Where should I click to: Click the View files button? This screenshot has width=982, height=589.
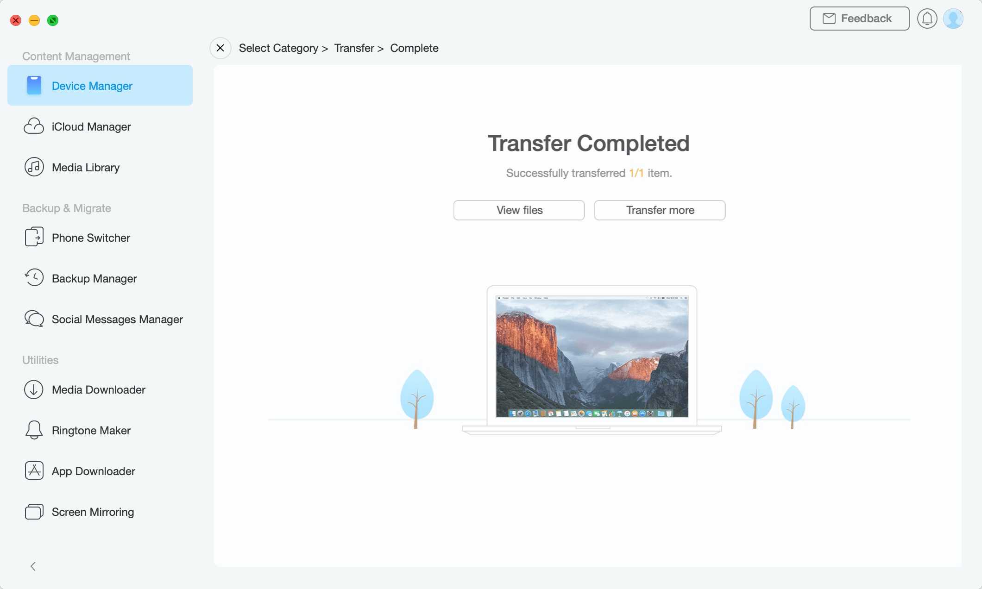click(x=519, y=210)
